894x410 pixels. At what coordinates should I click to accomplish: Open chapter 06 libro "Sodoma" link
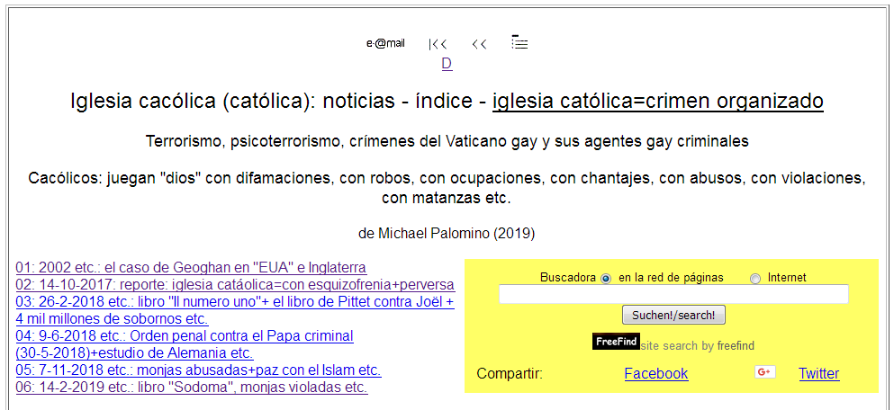click(191, 388)
